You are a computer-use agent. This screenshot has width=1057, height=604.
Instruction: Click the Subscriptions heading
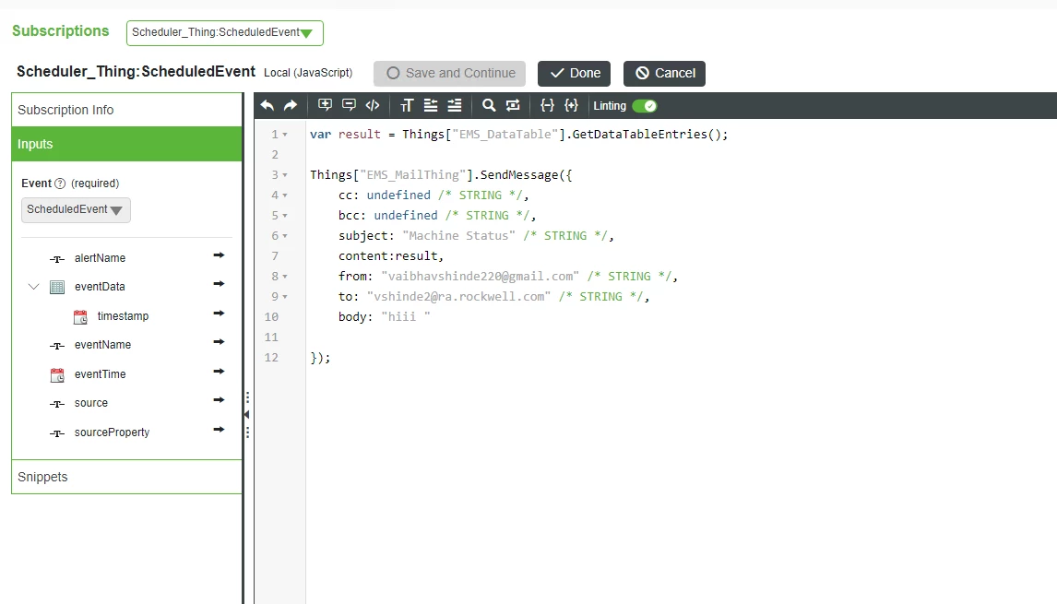(61, 31)
